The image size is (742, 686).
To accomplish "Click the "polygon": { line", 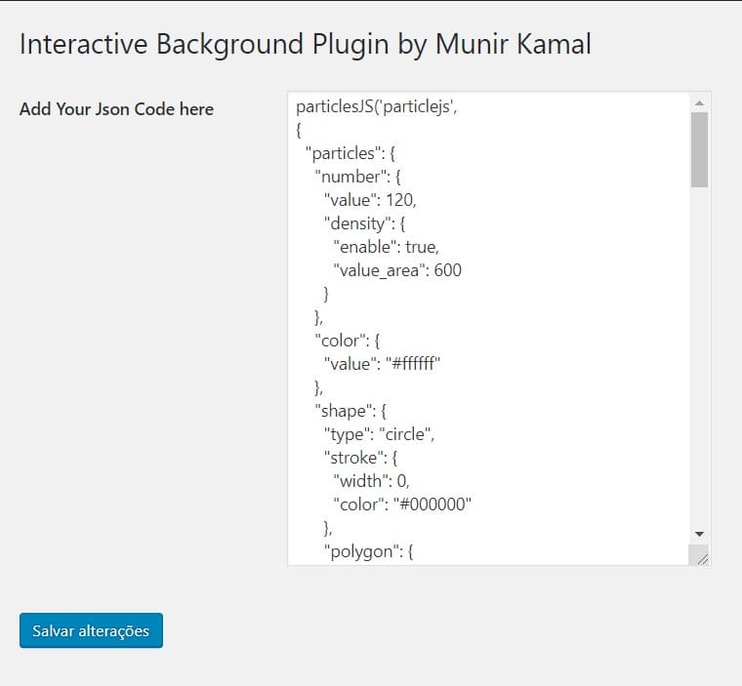I will 369,551.
